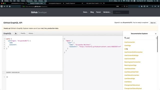Open the UserStatusEdge result

(129, 78)
